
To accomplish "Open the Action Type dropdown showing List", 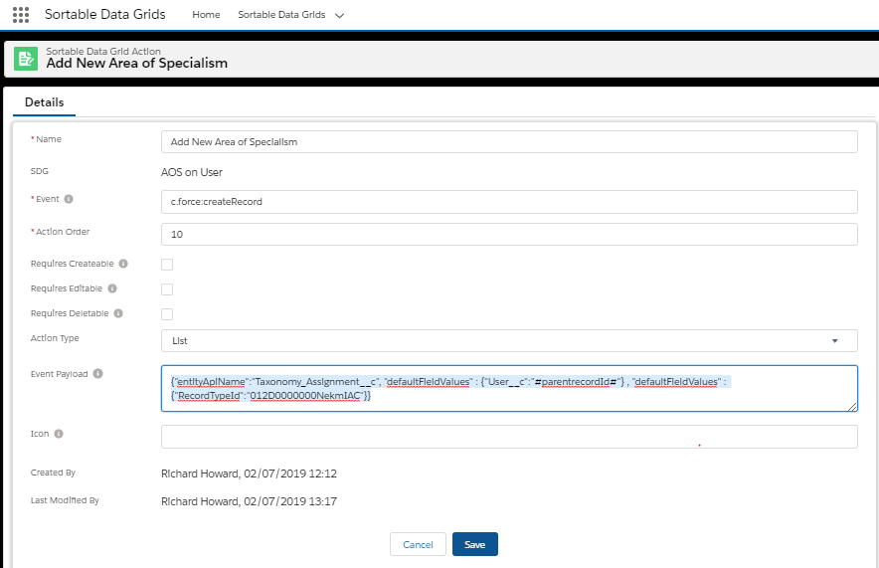I will coord(509,341).
